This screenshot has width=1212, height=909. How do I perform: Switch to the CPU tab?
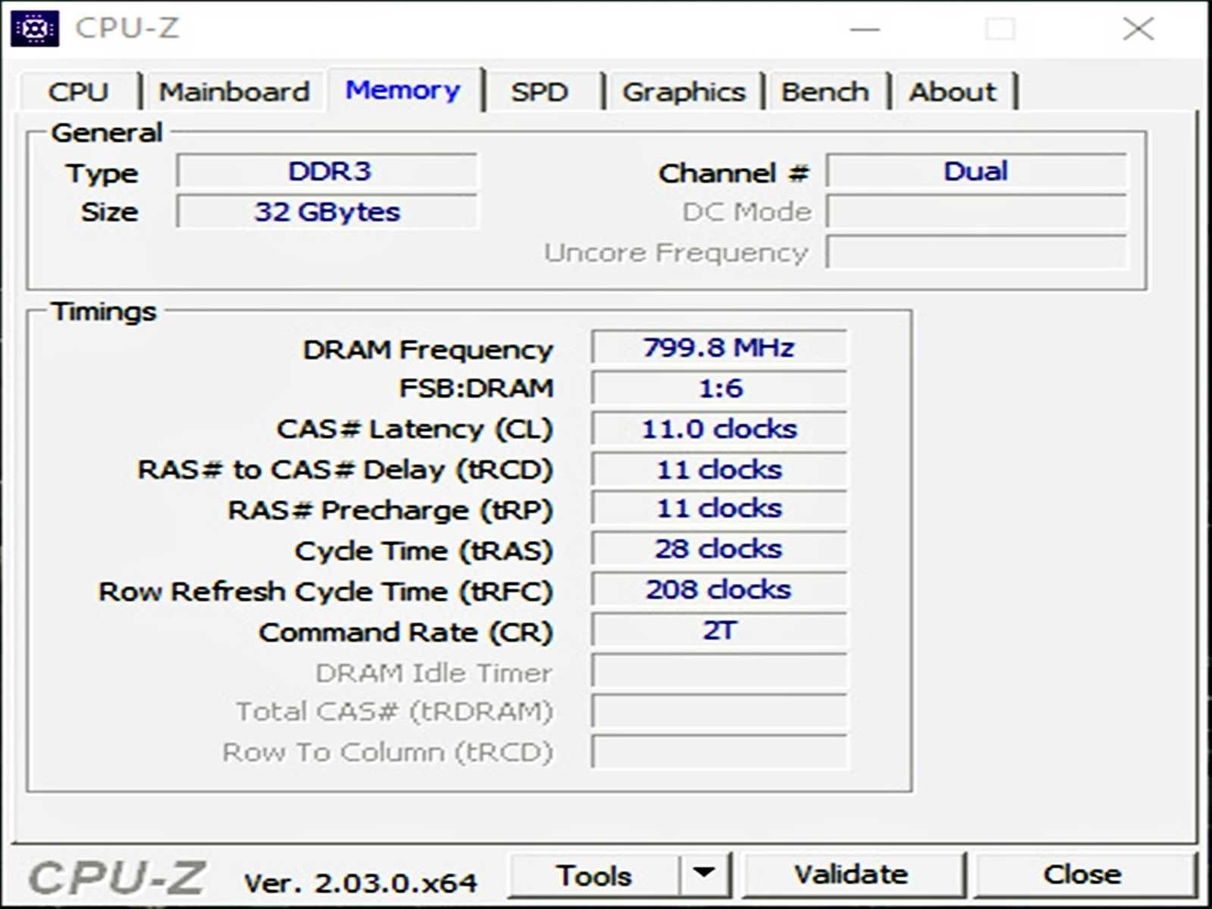coord(79,92)
